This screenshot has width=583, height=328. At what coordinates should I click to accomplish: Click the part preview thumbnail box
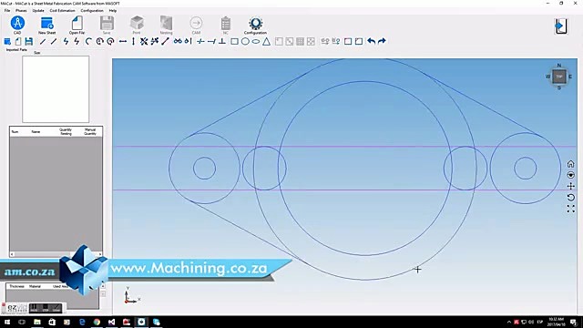[56, 89]
